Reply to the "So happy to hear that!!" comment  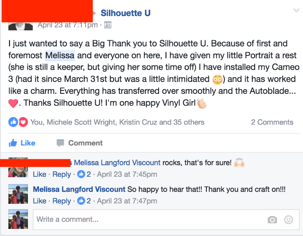point(62,201)
